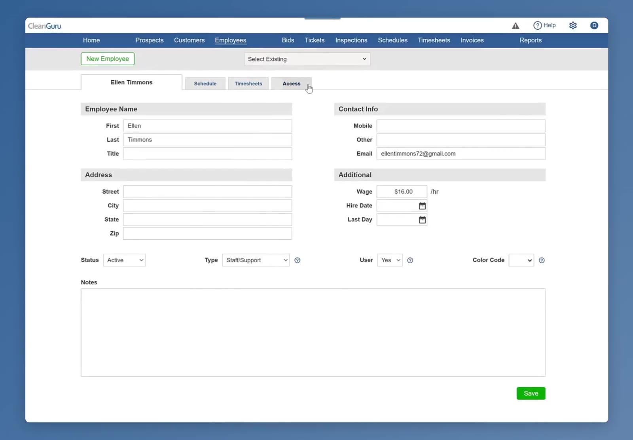633x440 pixels.
Task: Open the Hire Date calendar picker
Action: point(422,206)
